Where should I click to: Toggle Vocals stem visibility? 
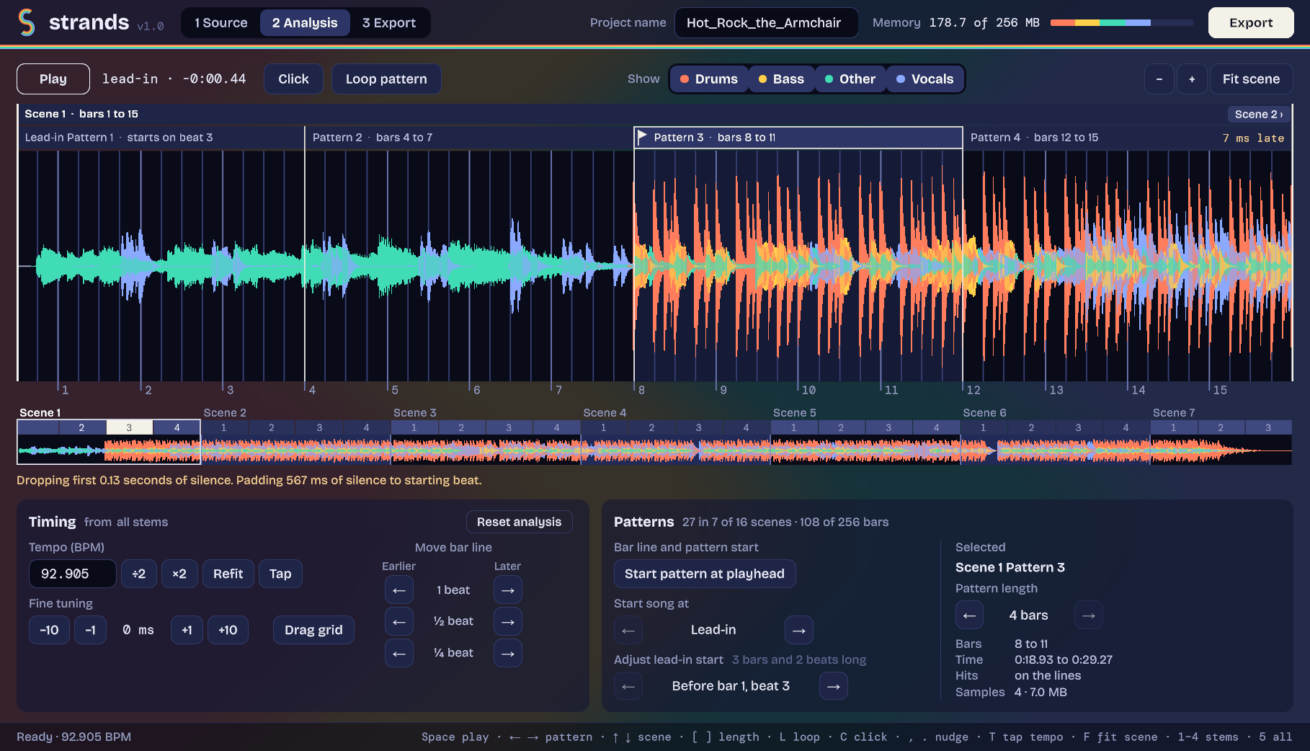(925, 79)
